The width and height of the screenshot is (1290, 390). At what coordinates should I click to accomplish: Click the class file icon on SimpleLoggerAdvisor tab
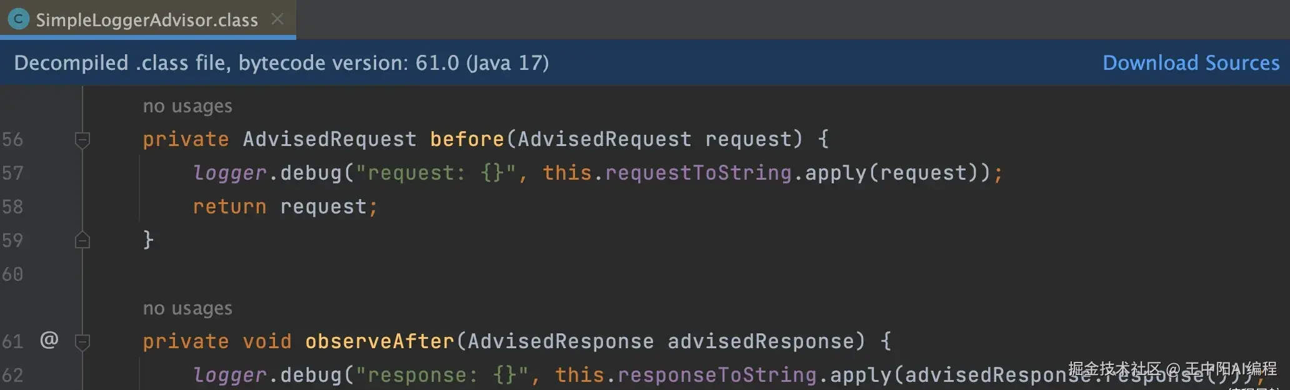click(19, 19)
